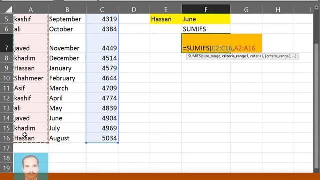Click the vertical scrollbar up arrow
This screenshot has width=320, height=180.
pyautogui.click(x=316, y=8)
